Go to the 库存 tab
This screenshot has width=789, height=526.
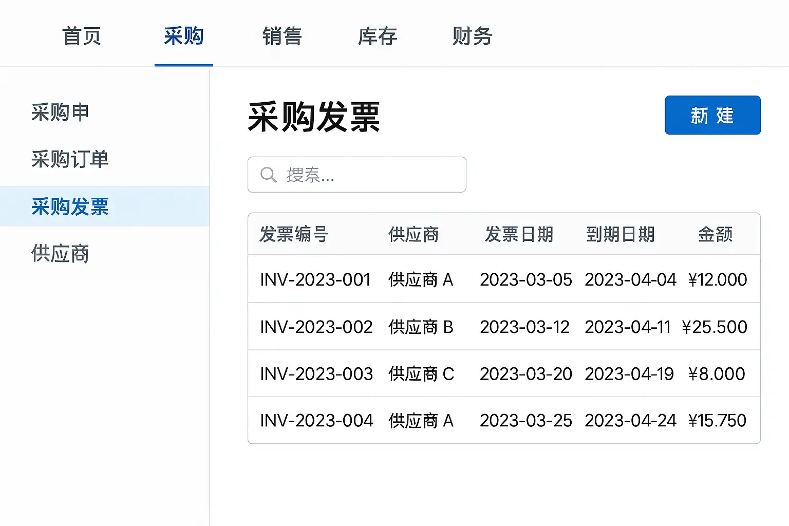(x=377, y=36)
